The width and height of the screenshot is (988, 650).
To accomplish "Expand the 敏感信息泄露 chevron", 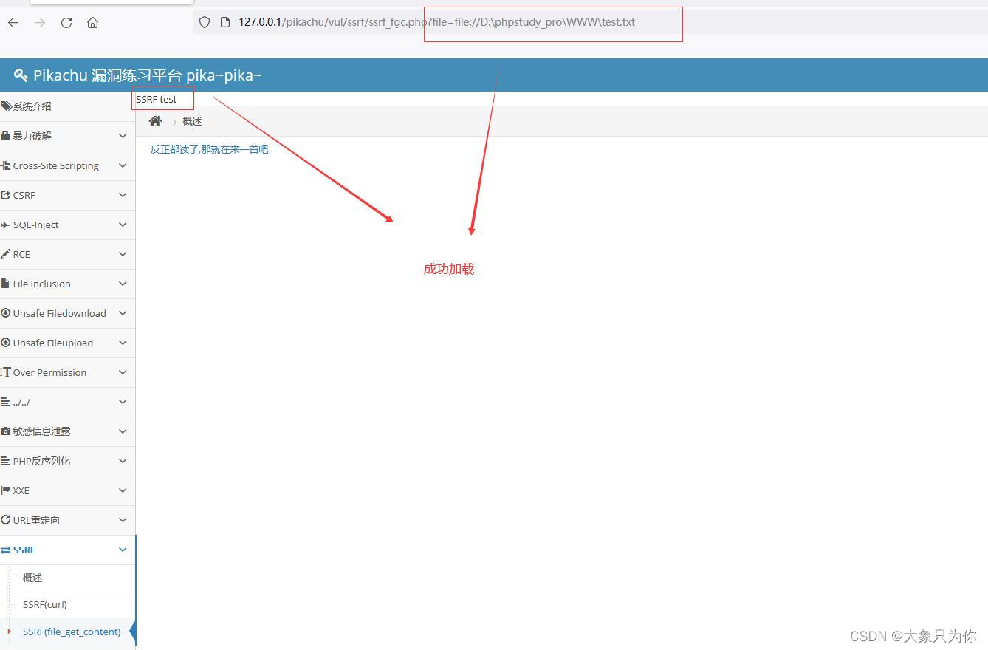I will (x=123, y=431).
